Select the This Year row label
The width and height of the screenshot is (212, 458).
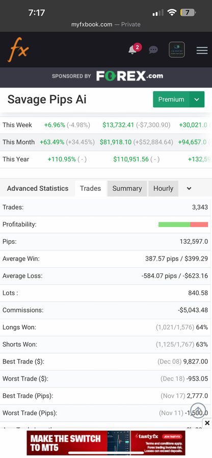click(16, 159)
